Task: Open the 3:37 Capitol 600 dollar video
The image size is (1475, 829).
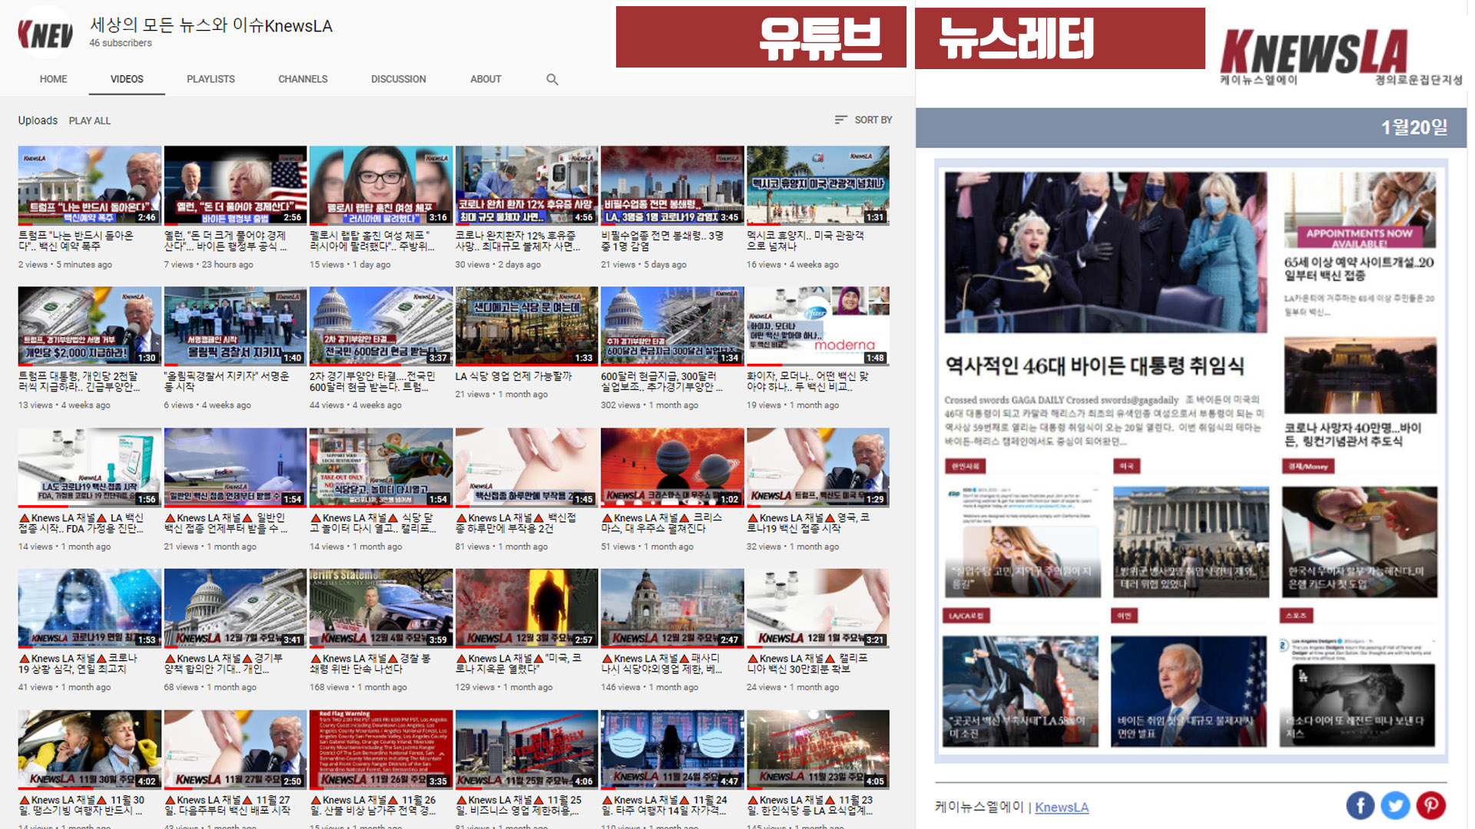Action: [x=381, y=325]
